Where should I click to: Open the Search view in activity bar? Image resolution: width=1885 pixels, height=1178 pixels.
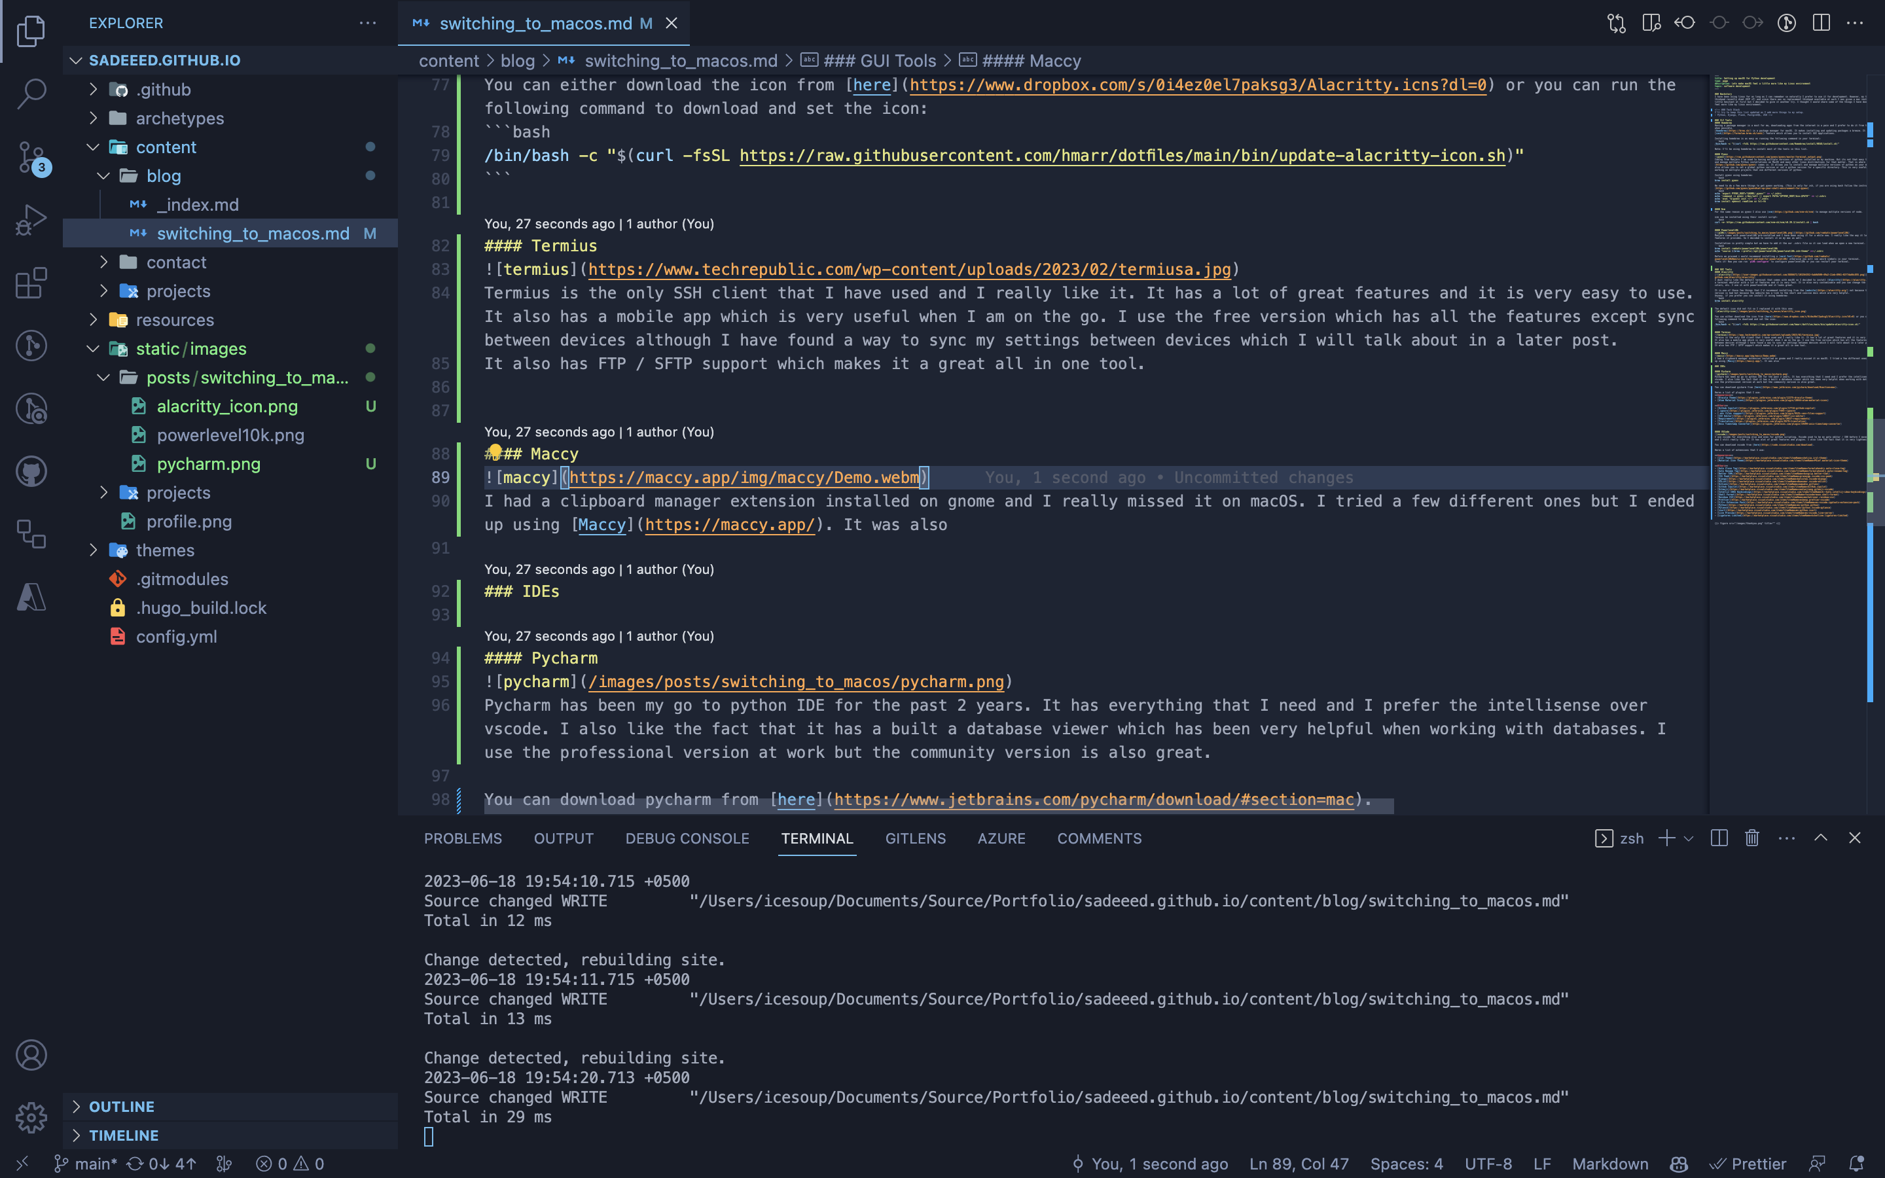(31, 94)
